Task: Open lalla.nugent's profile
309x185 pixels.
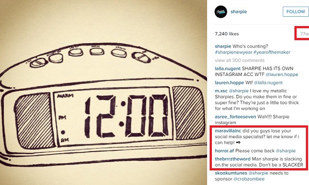Action: [228, 68]
